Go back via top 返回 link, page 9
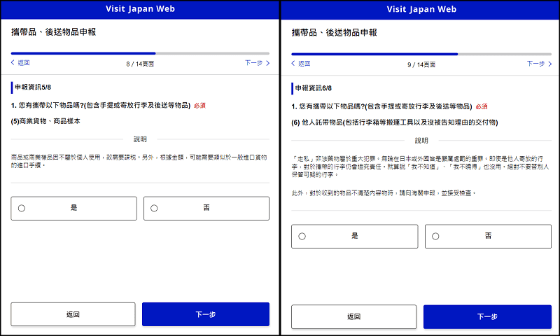Image resolution: width=560 pixels, height=336 pixels. coord(301,64)
